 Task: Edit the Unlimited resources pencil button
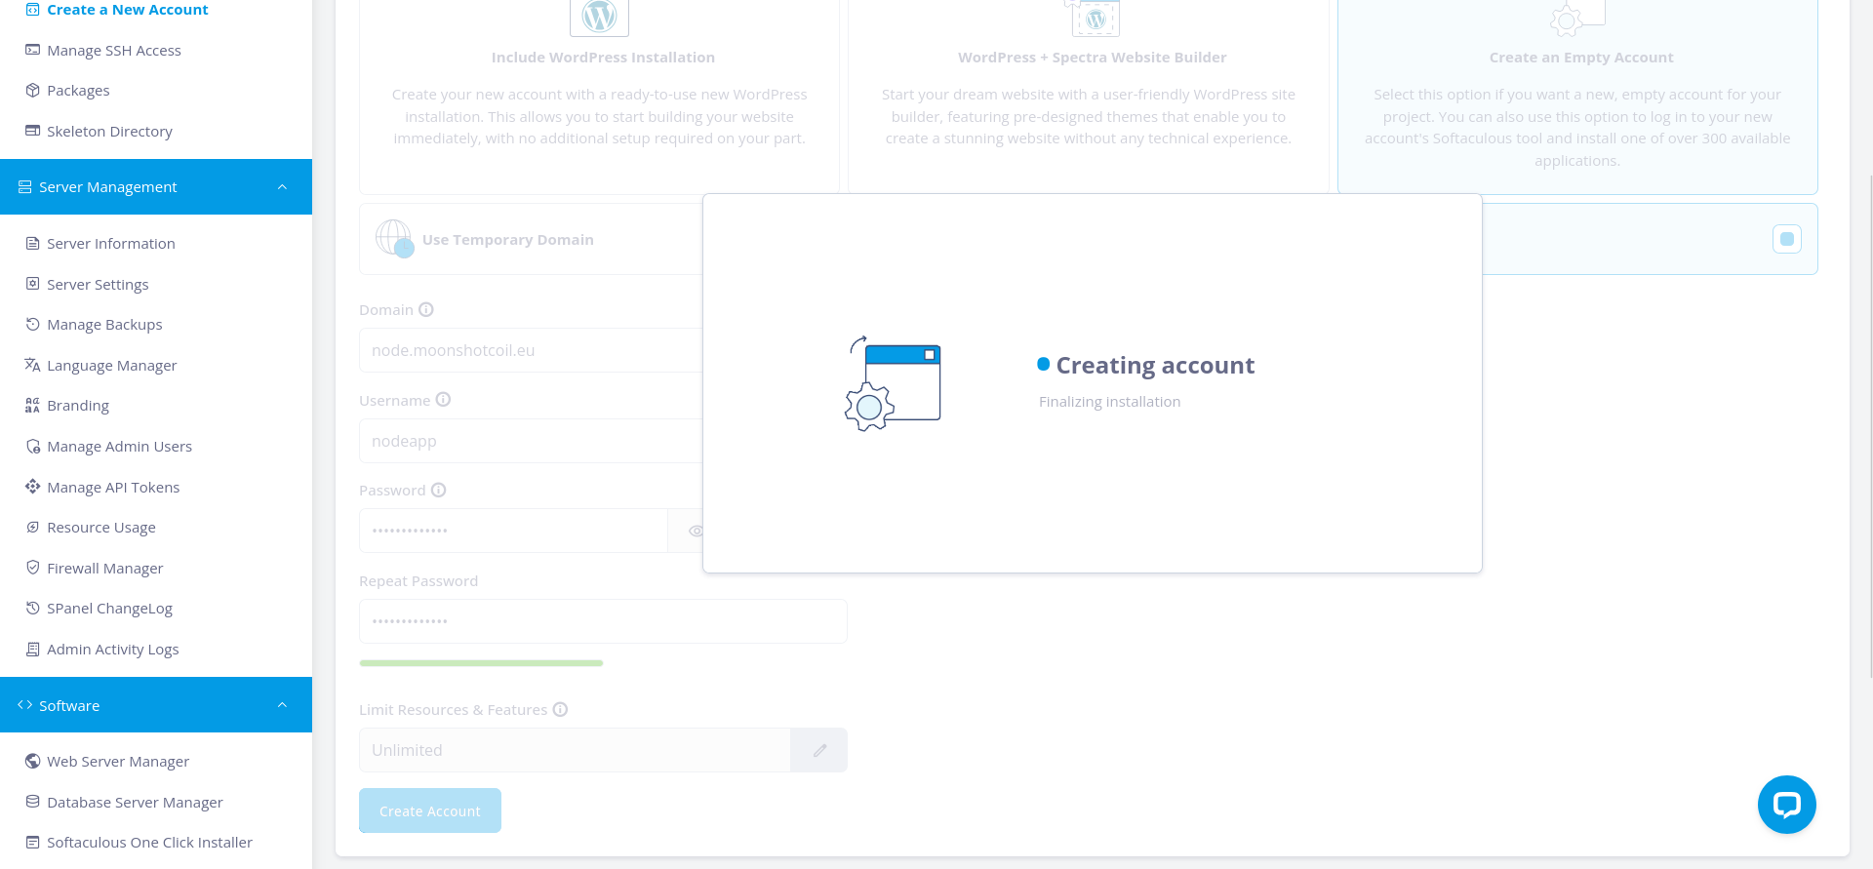pos(818,750)
